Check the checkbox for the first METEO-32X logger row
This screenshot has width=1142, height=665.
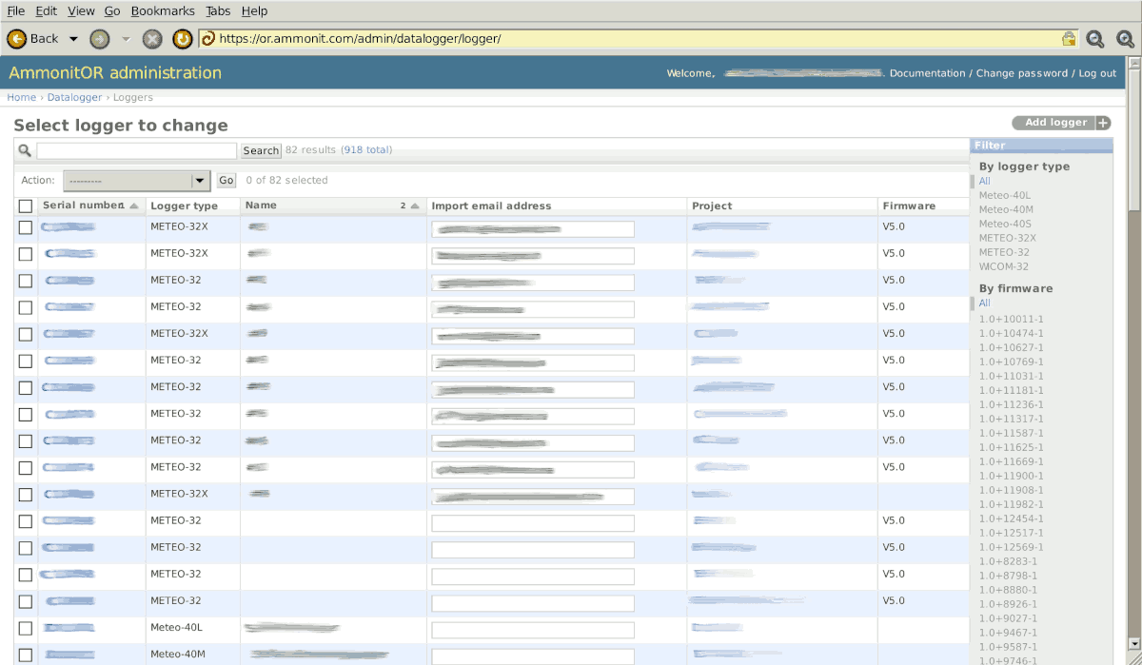[x=25, y=227]
